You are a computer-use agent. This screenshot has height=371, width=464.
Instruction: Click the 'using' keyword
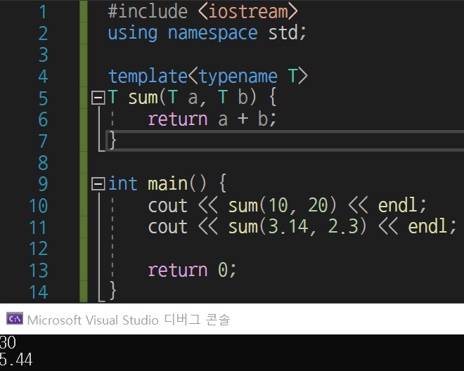[x=133, y=33]
